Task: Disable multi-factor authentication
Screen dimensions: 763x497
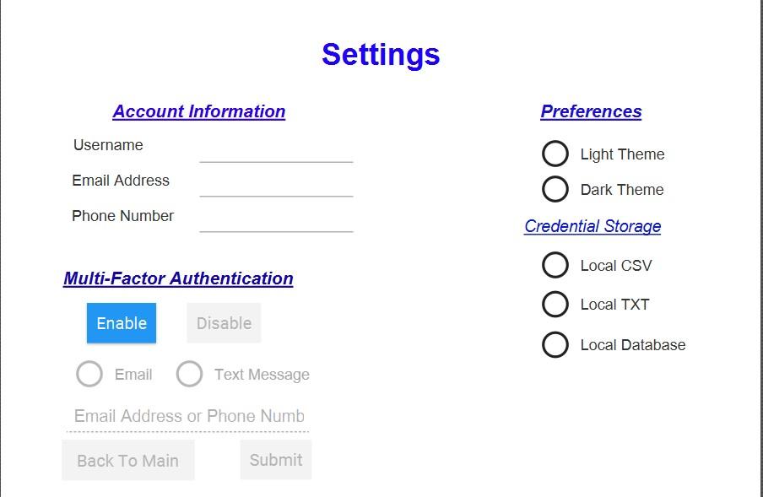Action: tap(223, 323)
